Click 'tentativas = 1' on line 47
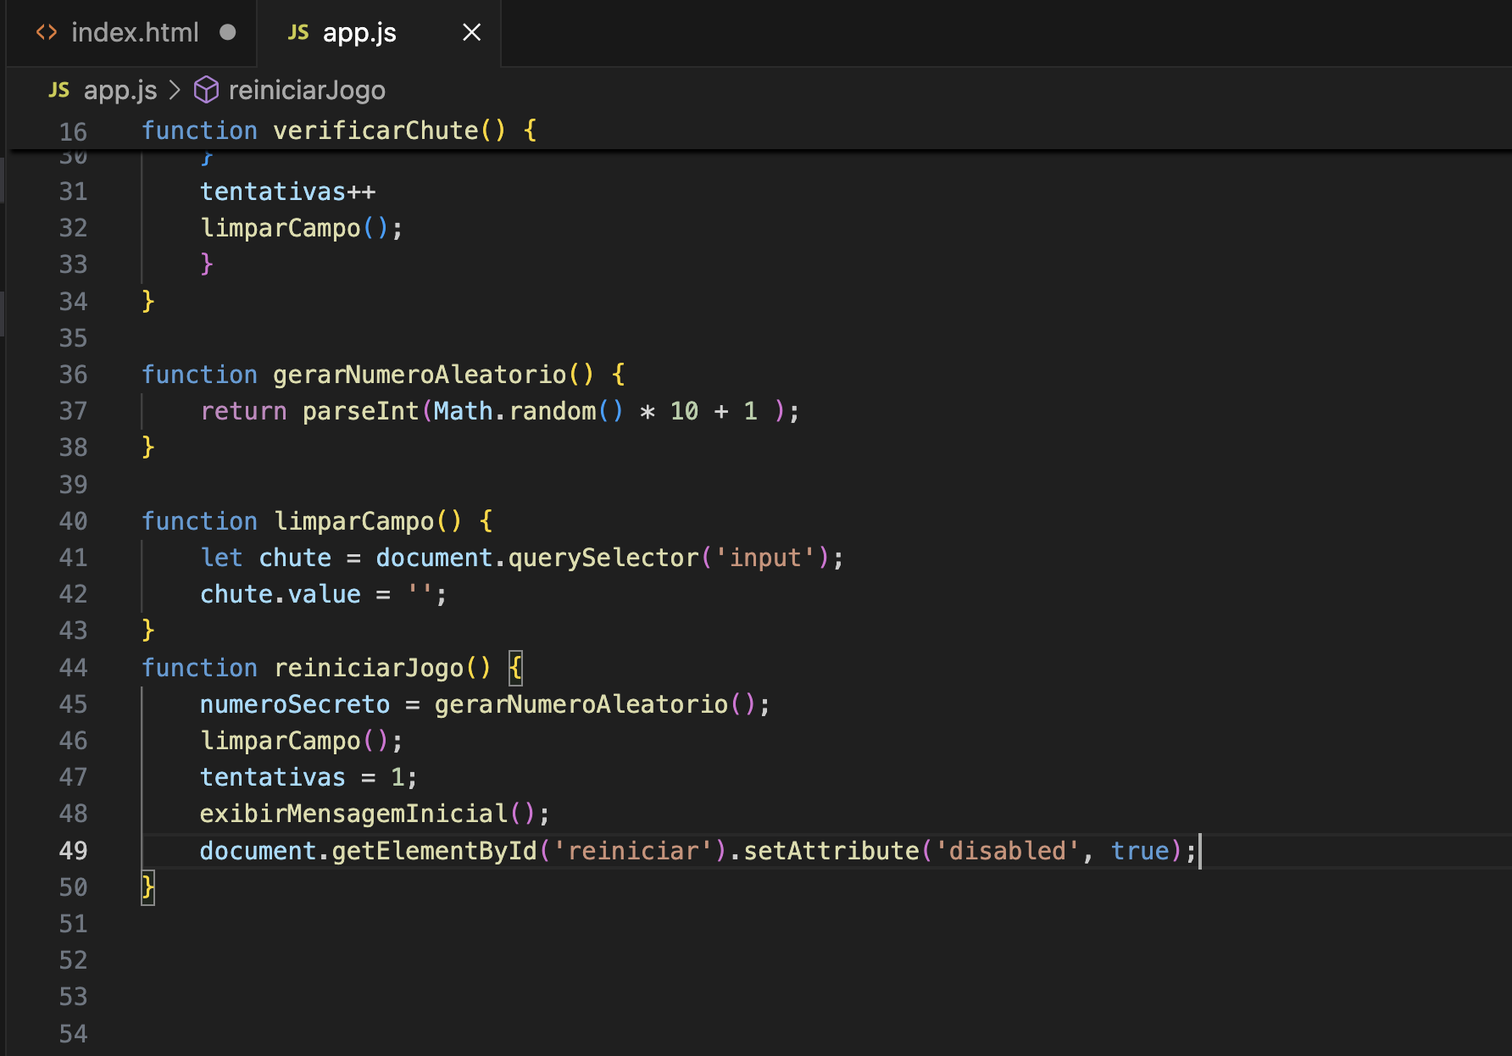The image size is (1512, 1056). coord(303,777)
